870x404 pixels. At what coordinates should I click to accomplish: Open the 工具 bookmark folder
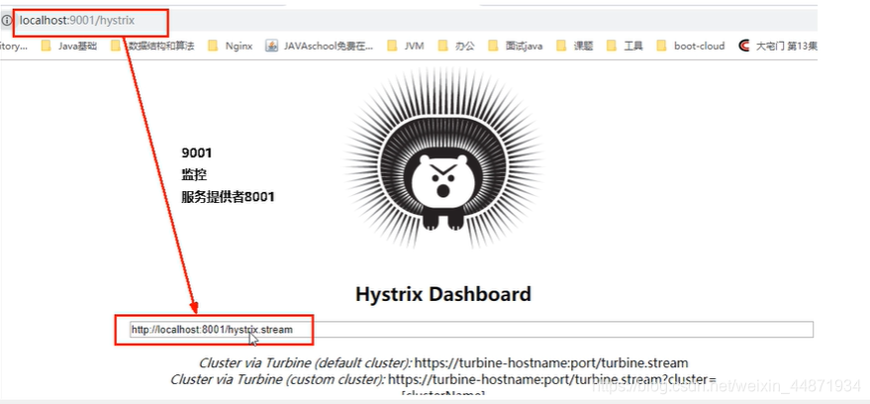coord(625,47)
